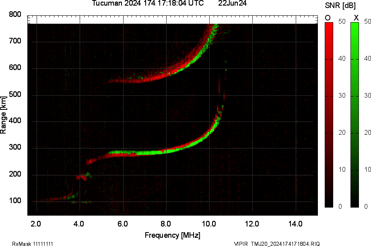Click the '30' label on the O colorbar

point(342,96)
